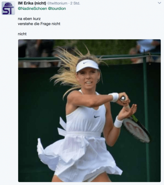Click the @twittonium handle
The image size is (164, 185).
(57, 3)
